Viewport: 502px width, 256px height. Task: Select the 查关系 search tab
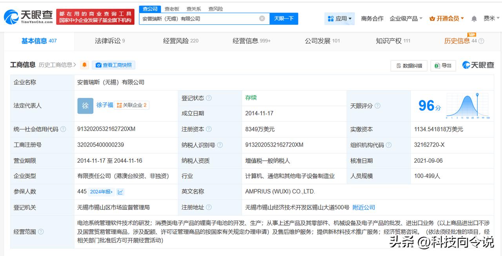(194, 9)
